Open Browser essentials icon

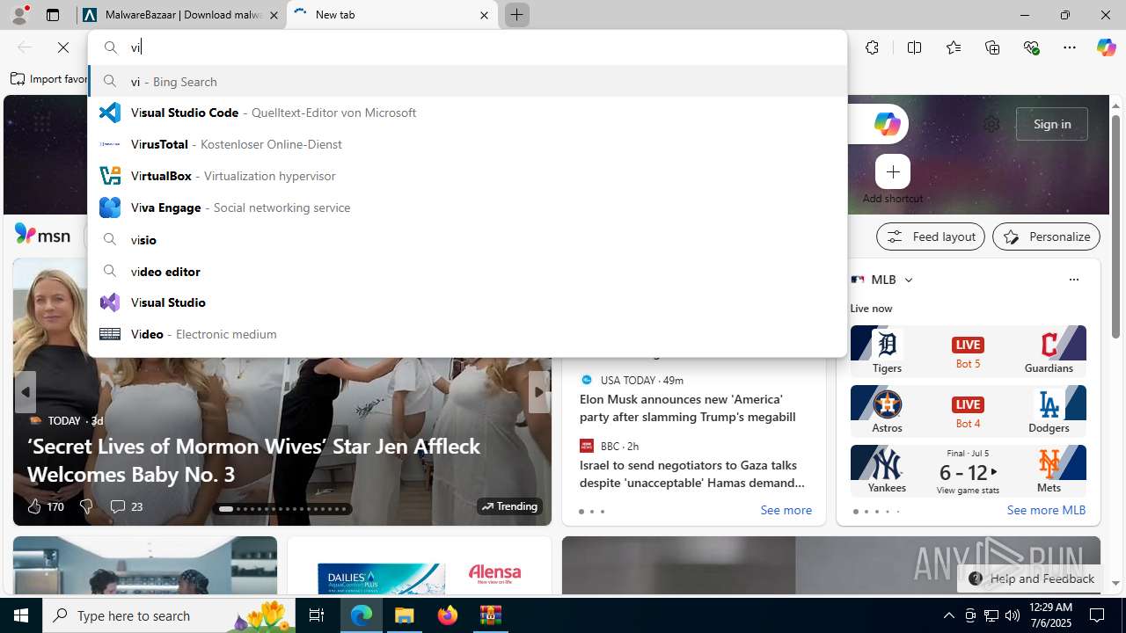point(1031,47)
